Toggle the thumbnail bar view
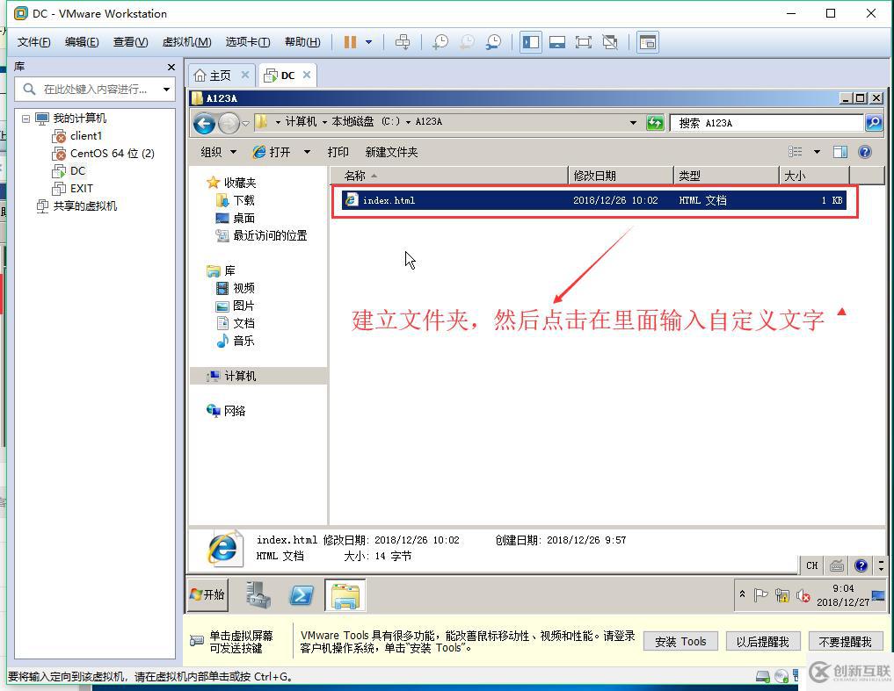894x691 pixels. (x=557, y=42)
